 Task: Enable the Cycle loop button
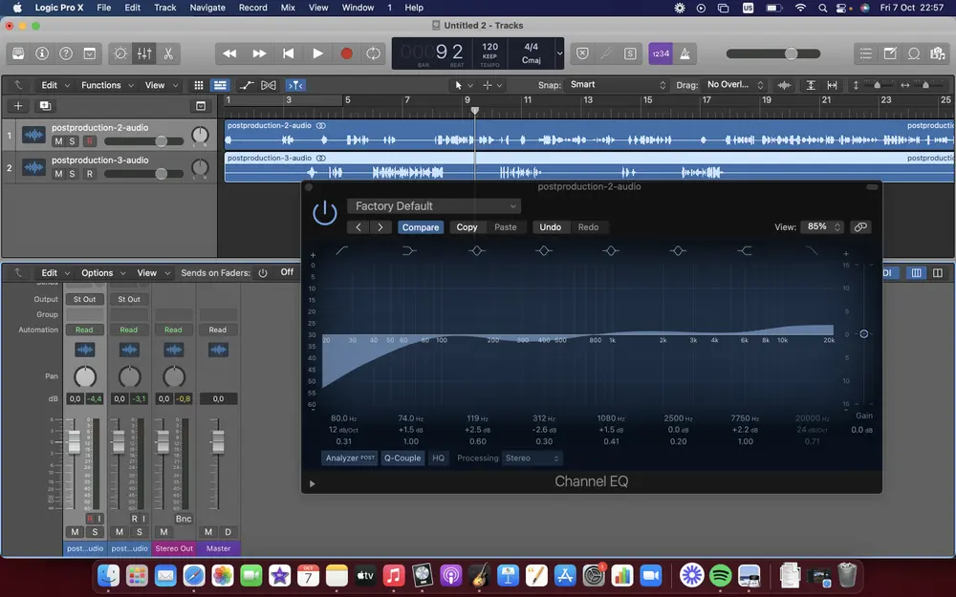pyautogui.click(x=374, y=53)
